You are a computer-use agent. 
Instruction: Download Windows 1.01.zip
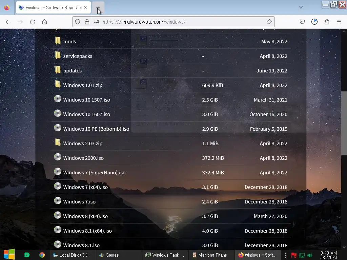click(83, 85)
